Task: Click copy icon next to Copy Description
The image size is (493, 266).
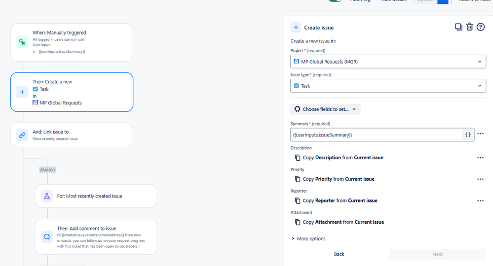Action: (298, 158)
